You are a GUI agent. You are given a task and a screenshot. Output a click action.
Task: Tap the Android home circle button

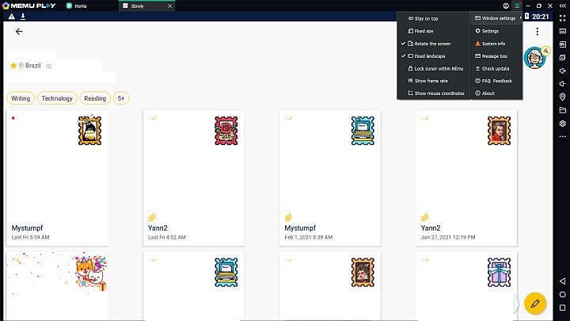click(563, 294)
